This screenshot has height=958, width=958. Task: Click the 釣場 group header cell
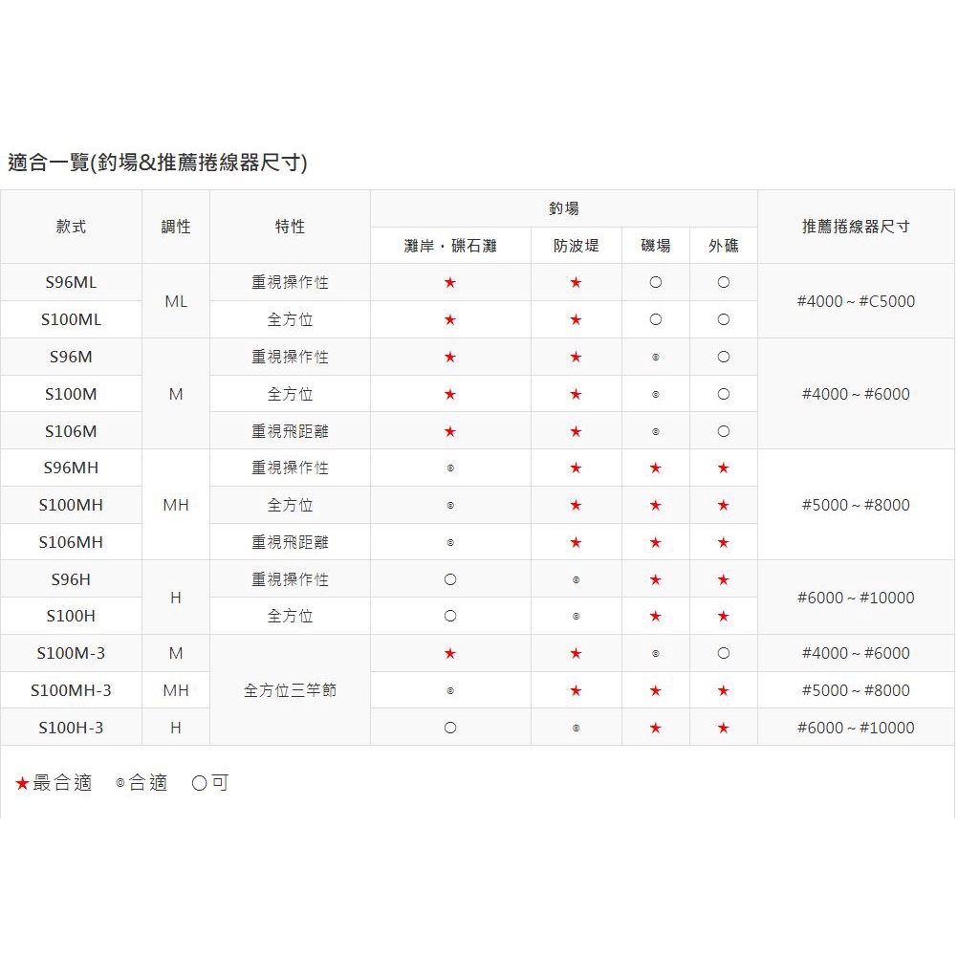564,208
